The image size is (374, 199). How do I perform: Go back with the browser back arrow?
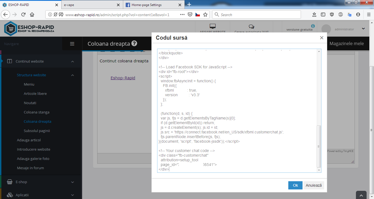[x=6, y=15]
